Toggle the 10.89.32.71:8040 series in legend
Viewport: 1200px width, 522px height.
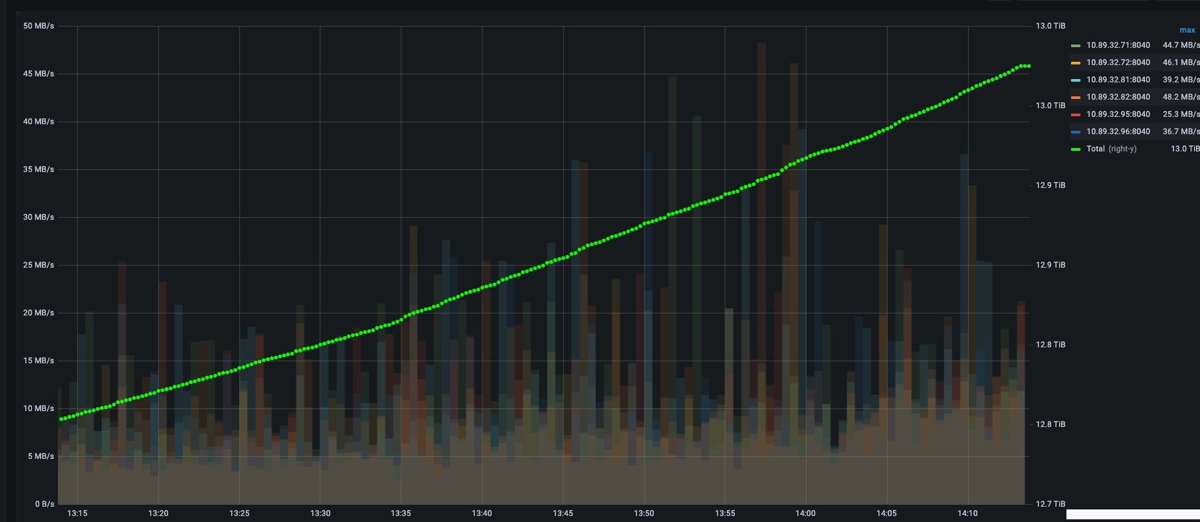(x=1118, y=45)
